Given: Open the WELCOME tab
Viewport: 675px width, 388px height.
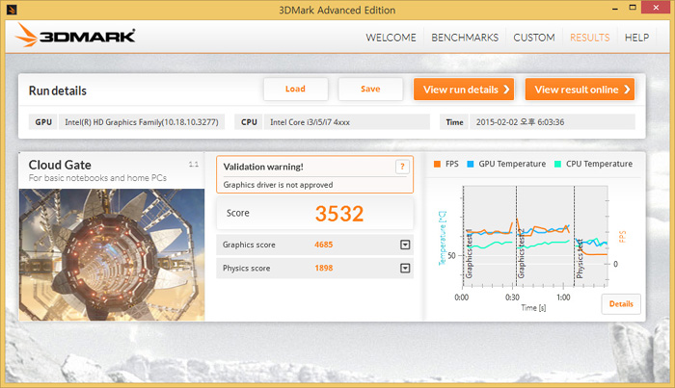Looking at the screenshot, I should click(x=391, y=38).
